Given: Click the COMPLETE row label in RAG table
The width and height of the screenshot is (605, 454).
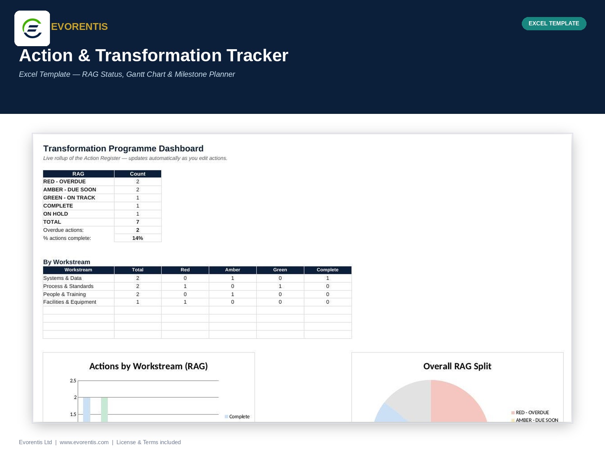Looking at the screenshot, I should [58, 206].
